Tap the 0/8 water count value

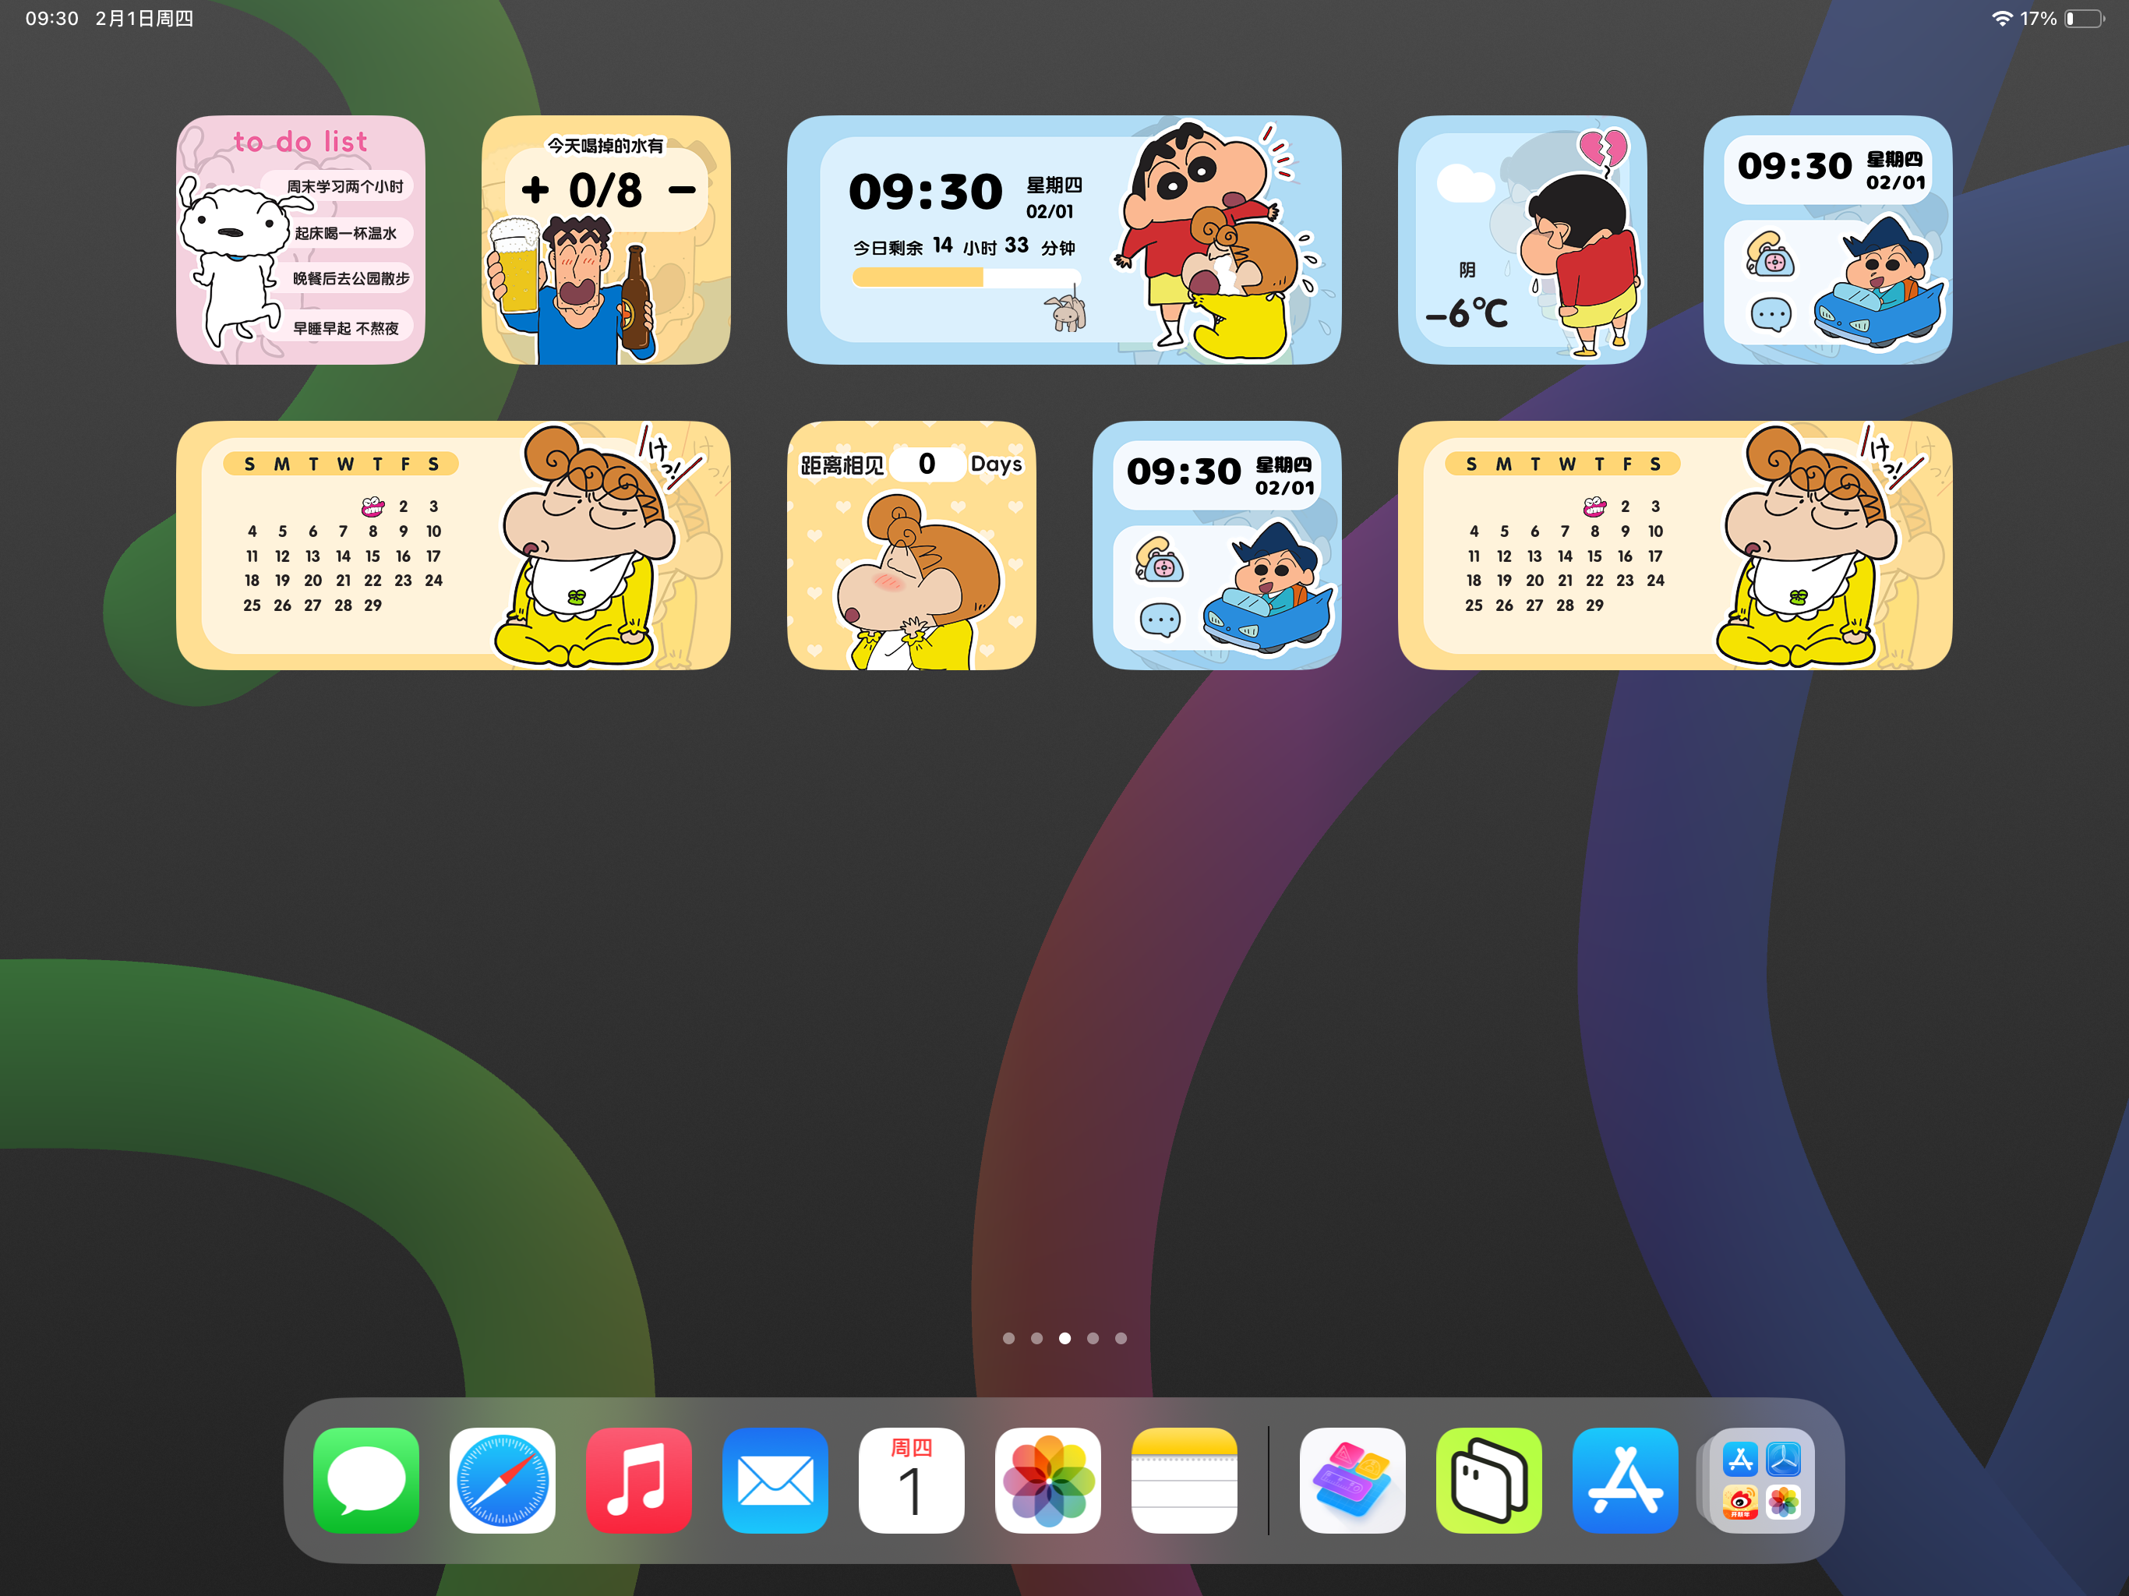click(x=606, y=189)
